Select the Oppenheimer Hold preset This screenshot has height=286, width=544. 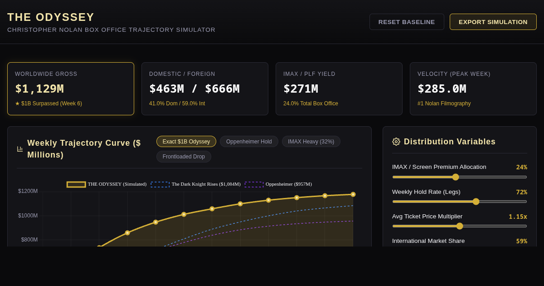point(249,142)
